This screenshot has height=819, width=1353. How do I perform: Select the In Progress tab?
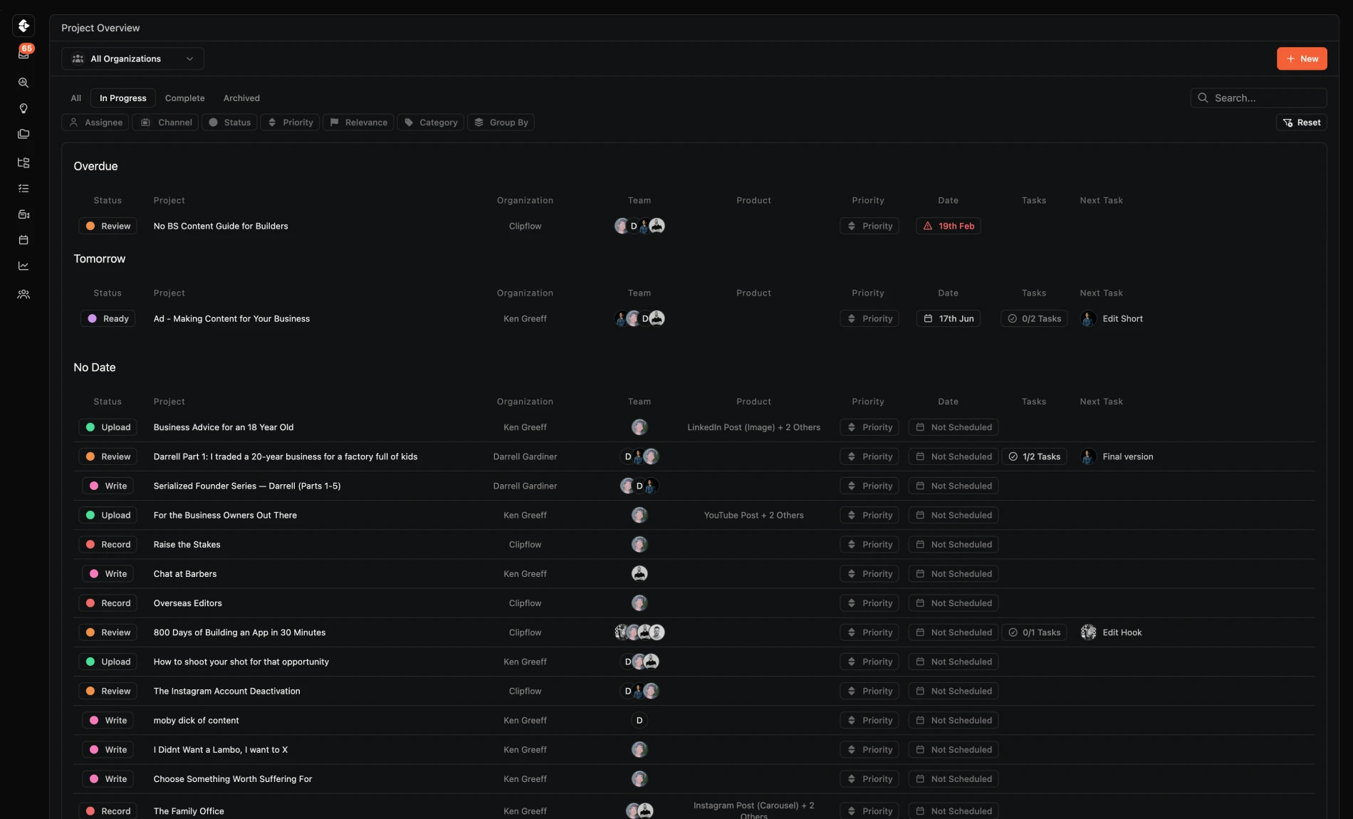[x=122, y=98]
